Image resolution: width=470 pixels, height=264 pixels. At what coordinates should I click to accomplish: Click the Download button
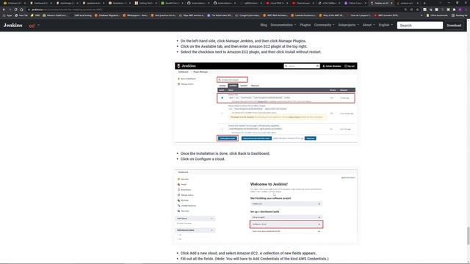(x=454, y=26)
